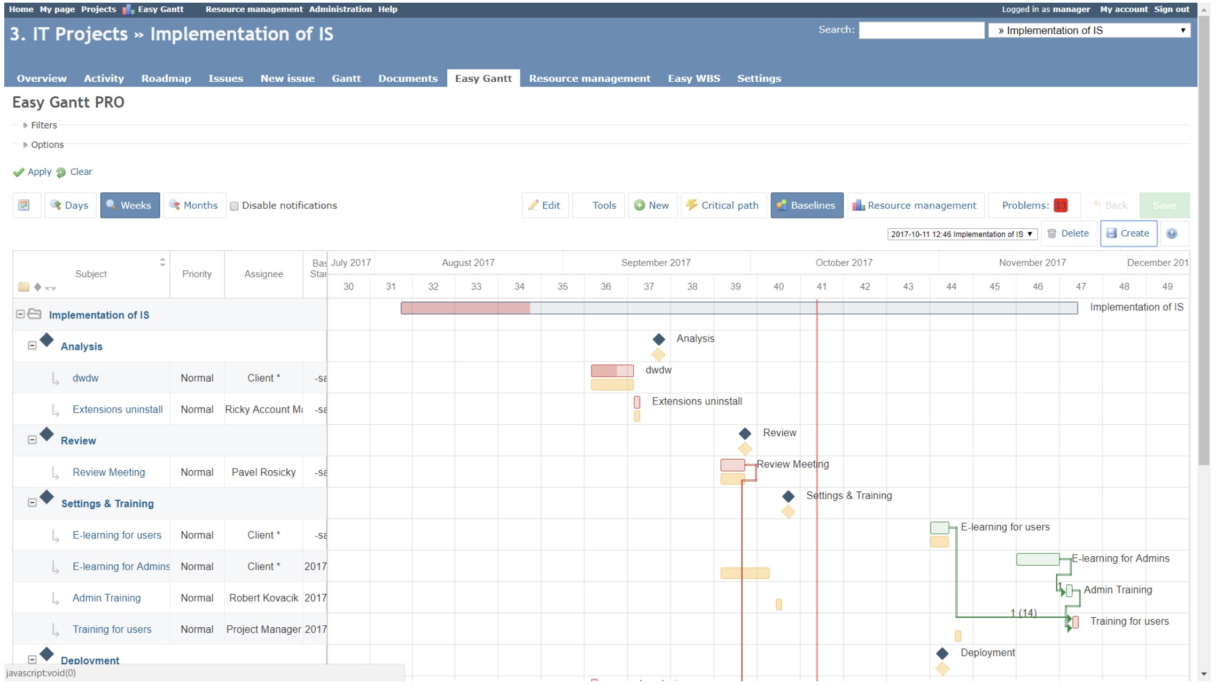1216x685 pixels.
Task: Click the Critical path lightning button
Action: click(x=723, y=205)
